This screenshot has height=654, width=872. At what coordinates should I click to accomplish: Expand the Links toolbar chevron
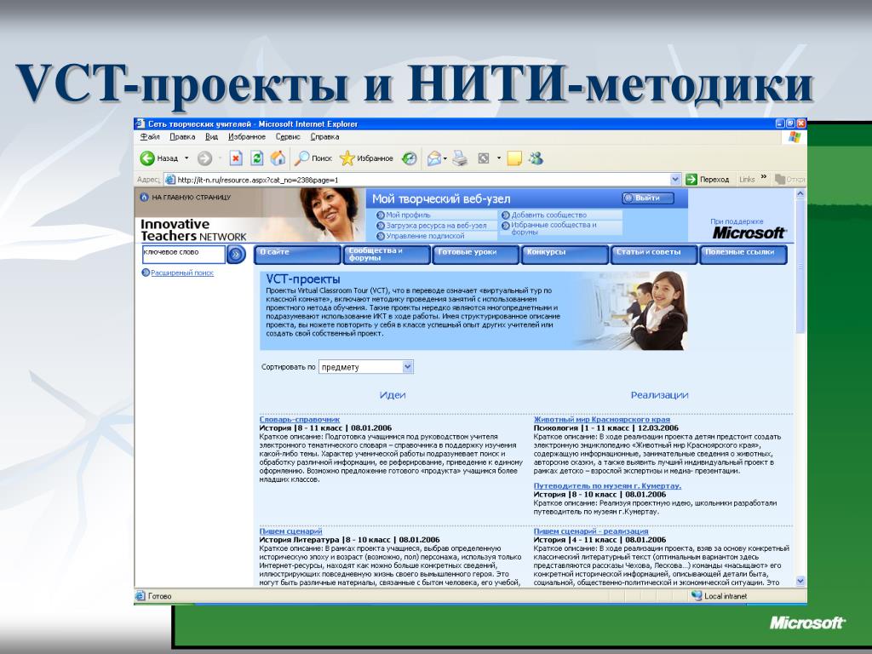764,177
